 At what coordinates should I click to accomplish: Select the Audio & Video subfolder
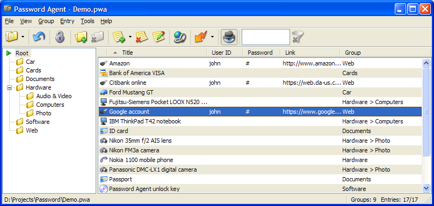coord(54,96)
